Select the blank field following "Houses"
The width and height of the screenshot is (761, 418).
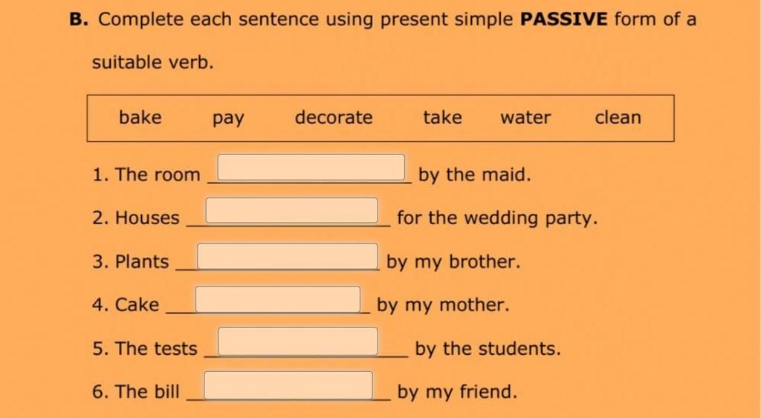tap(291, 210)
